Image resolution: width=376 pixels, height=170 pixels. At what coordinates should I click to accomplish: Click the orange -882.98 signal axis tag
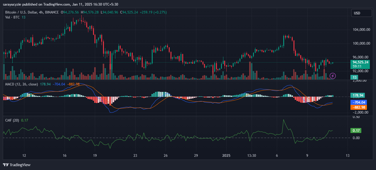[x=358, y=107]
